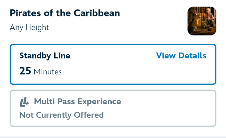Image resolution: width=226 pixels, height=138 pixels.
Task: Click the Pirates of the Caribbean title
Action: (x=65, y=13)
